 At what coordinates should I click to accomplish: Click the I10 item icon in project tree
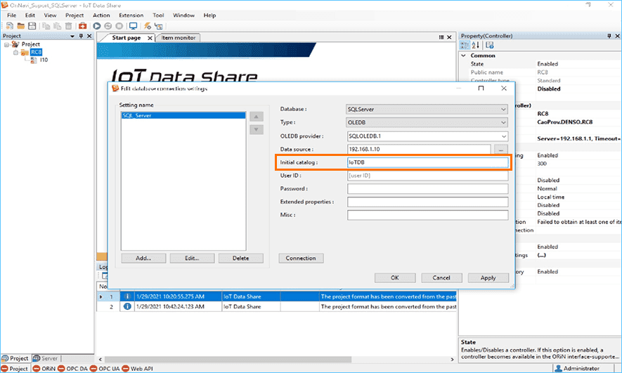click(x=34, y=60)
